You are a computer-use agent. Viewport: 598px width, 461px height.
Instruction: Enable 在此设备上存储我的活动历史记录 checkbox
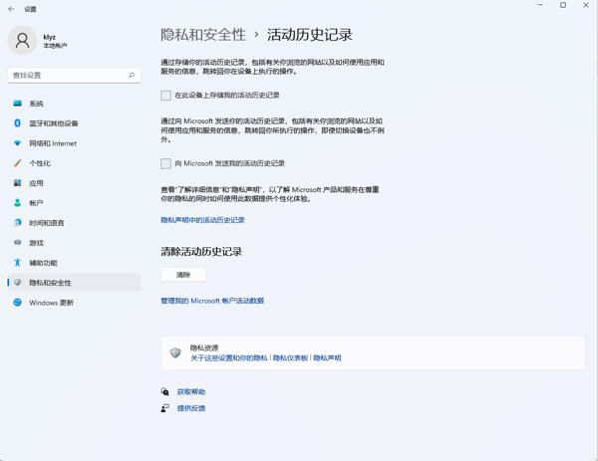(165, 96)
